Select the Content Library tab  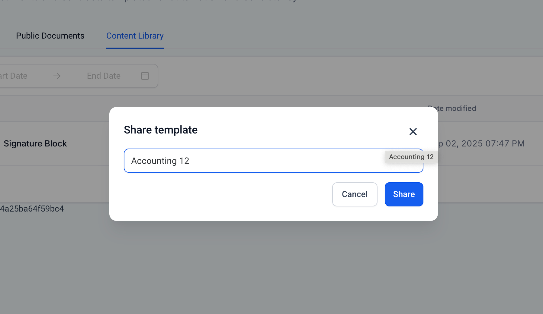[135, 36]
